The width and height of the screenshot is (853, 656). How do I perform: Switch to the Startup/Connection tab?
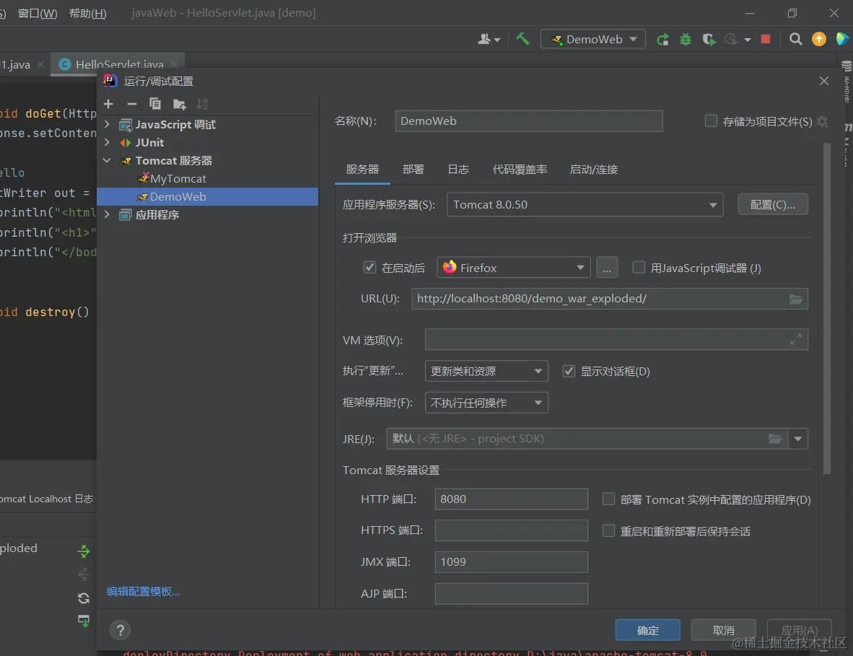click(x=593, y=170)
